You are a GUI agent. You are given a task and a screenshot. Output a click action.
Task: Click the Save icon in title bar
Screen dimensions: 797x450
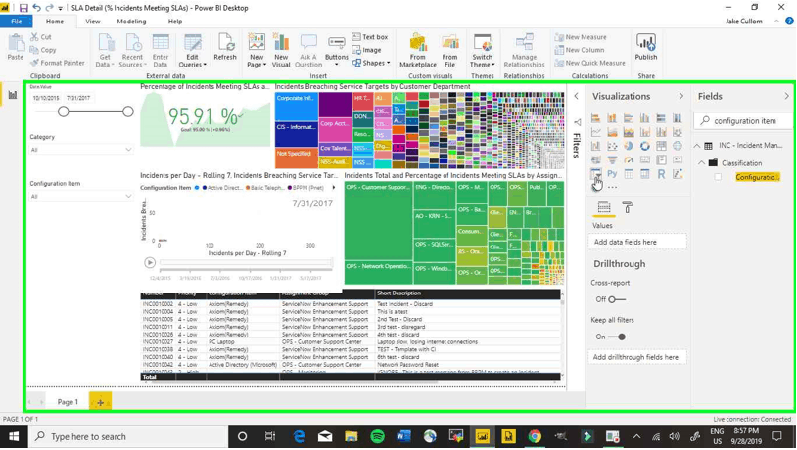coord(23,8)
